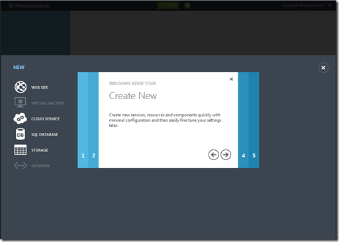
Task: Click the Virtual Machine monitor icon
Action: (x=21, y=102)
